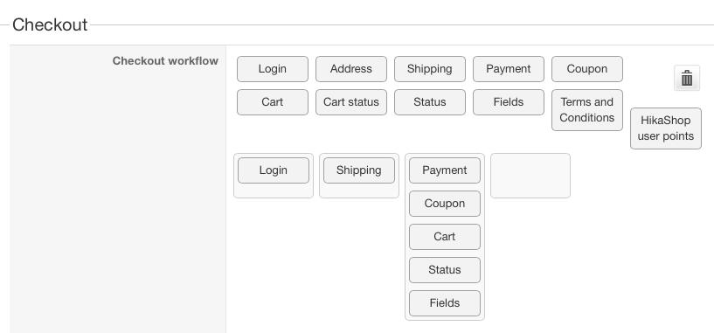Click Status in the third workflow step

[445, 270]
